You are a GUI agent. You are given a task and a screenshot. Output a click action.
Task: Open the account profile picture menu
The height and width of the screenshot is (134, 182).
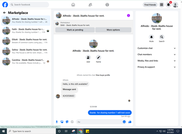[x=175, y=5]
